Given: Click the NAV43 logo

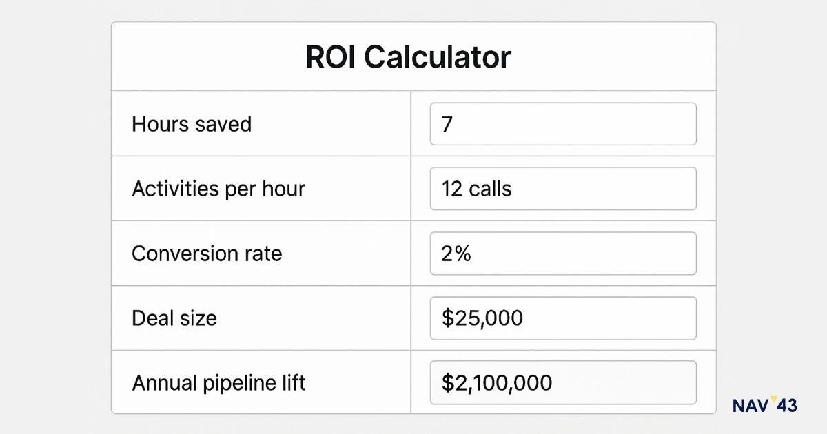Looking at the screenshot, I should (x=764, y=406).
